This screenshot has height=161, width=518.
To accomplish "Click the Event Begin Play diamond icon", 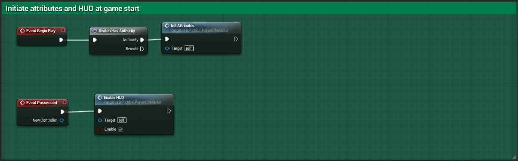I will [x=22, y=31].
